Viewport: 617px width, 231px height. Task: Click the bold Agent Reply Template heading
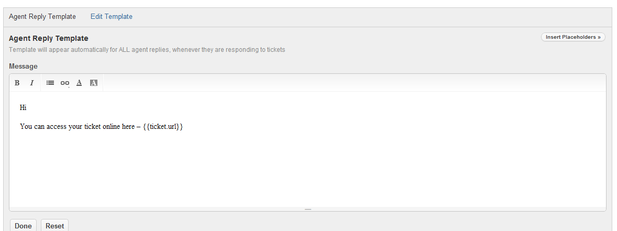49,38
